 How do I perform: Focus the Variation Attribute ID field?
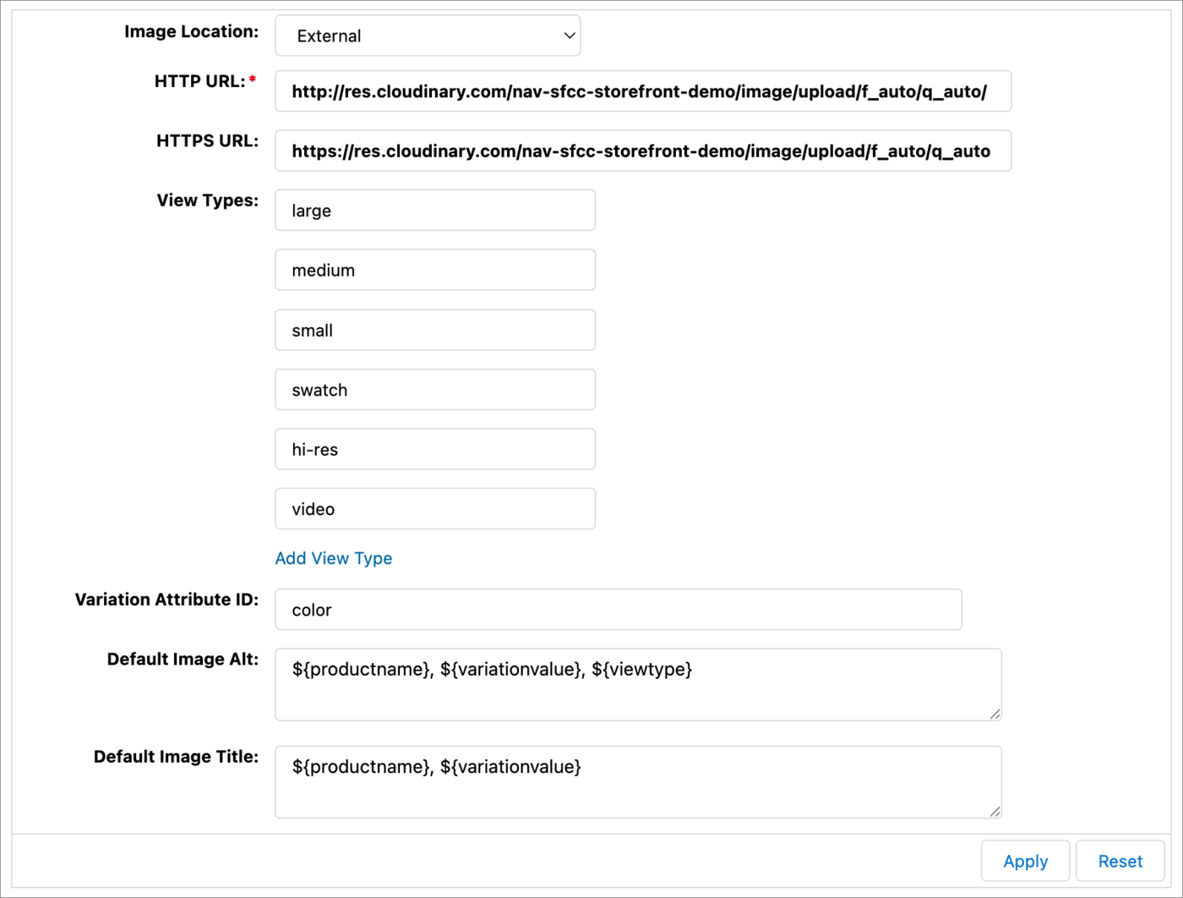point(618,610)
